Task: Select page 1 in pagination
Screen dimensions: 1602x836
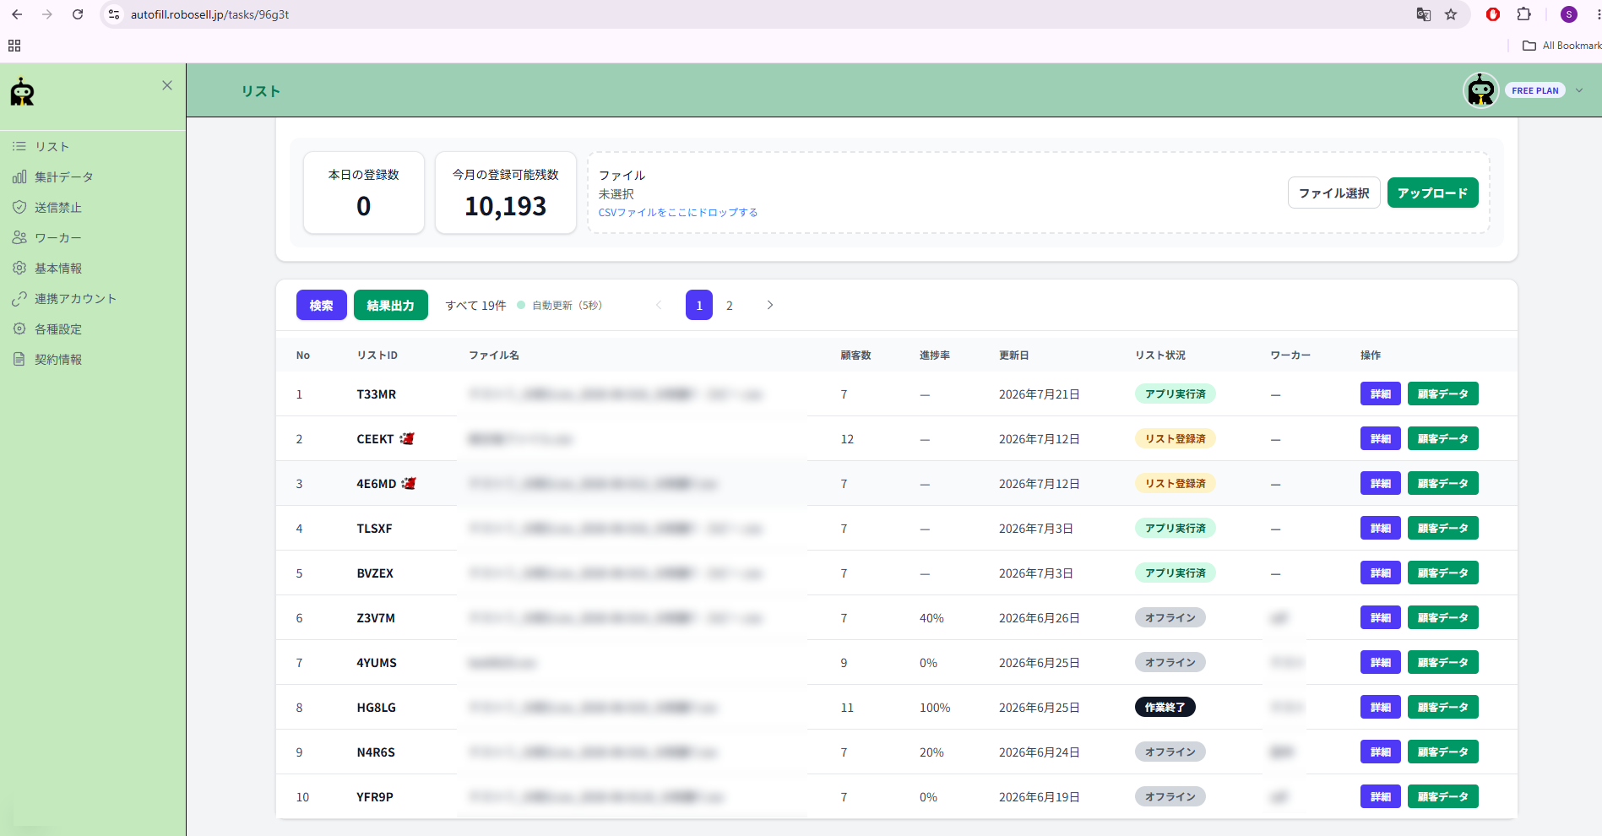Action: click(x=699, y=305)
